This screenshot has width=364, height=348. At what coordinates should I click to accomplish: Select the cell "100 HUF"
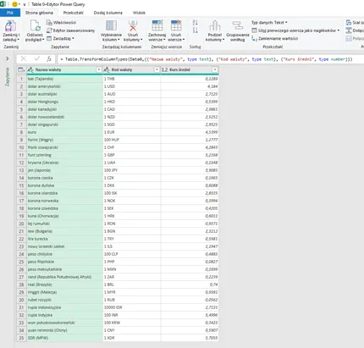[132, 140]
